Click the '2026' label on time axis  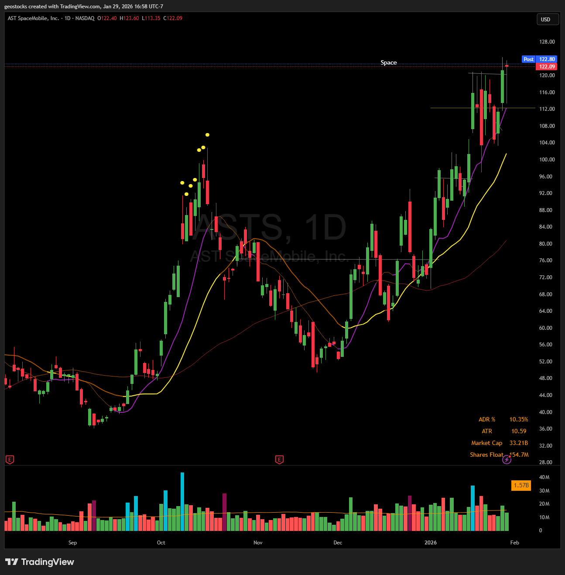pyautogui.click(x=431, y=543)
